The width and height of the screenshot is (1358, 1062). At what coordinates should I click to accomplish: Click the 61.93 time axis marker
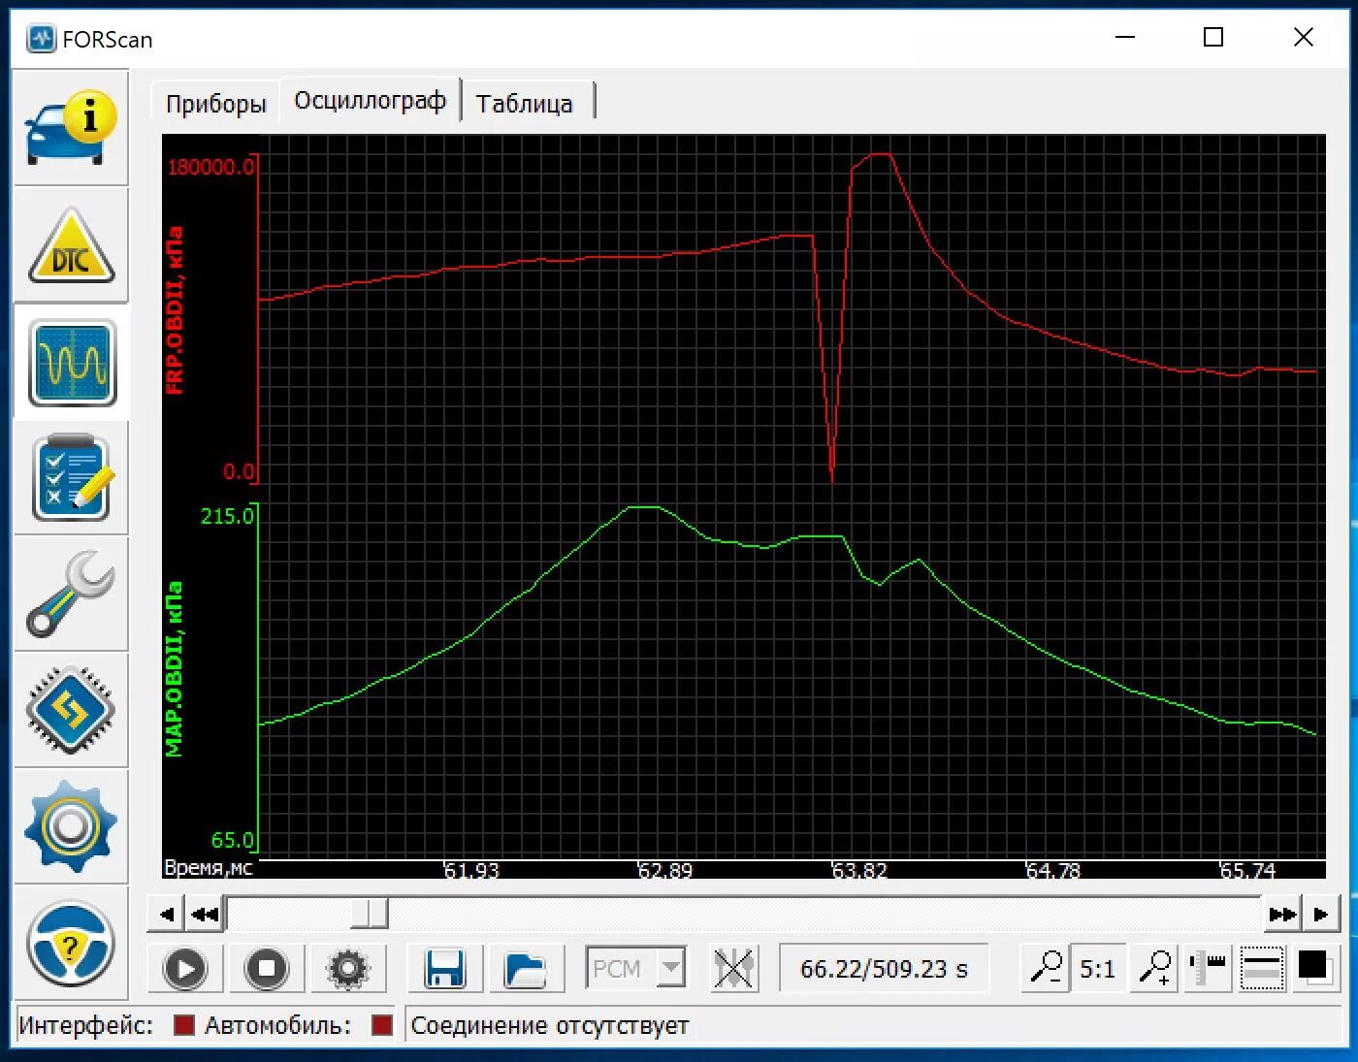470,870
